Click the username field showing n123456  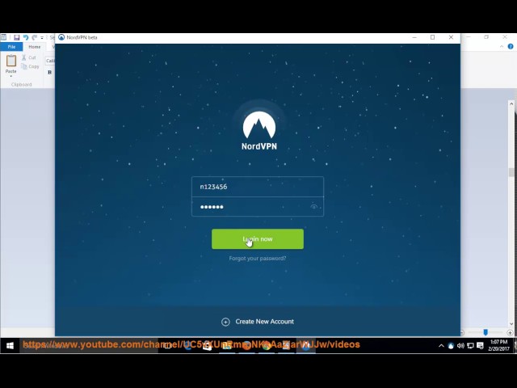[x=258, y=187]
